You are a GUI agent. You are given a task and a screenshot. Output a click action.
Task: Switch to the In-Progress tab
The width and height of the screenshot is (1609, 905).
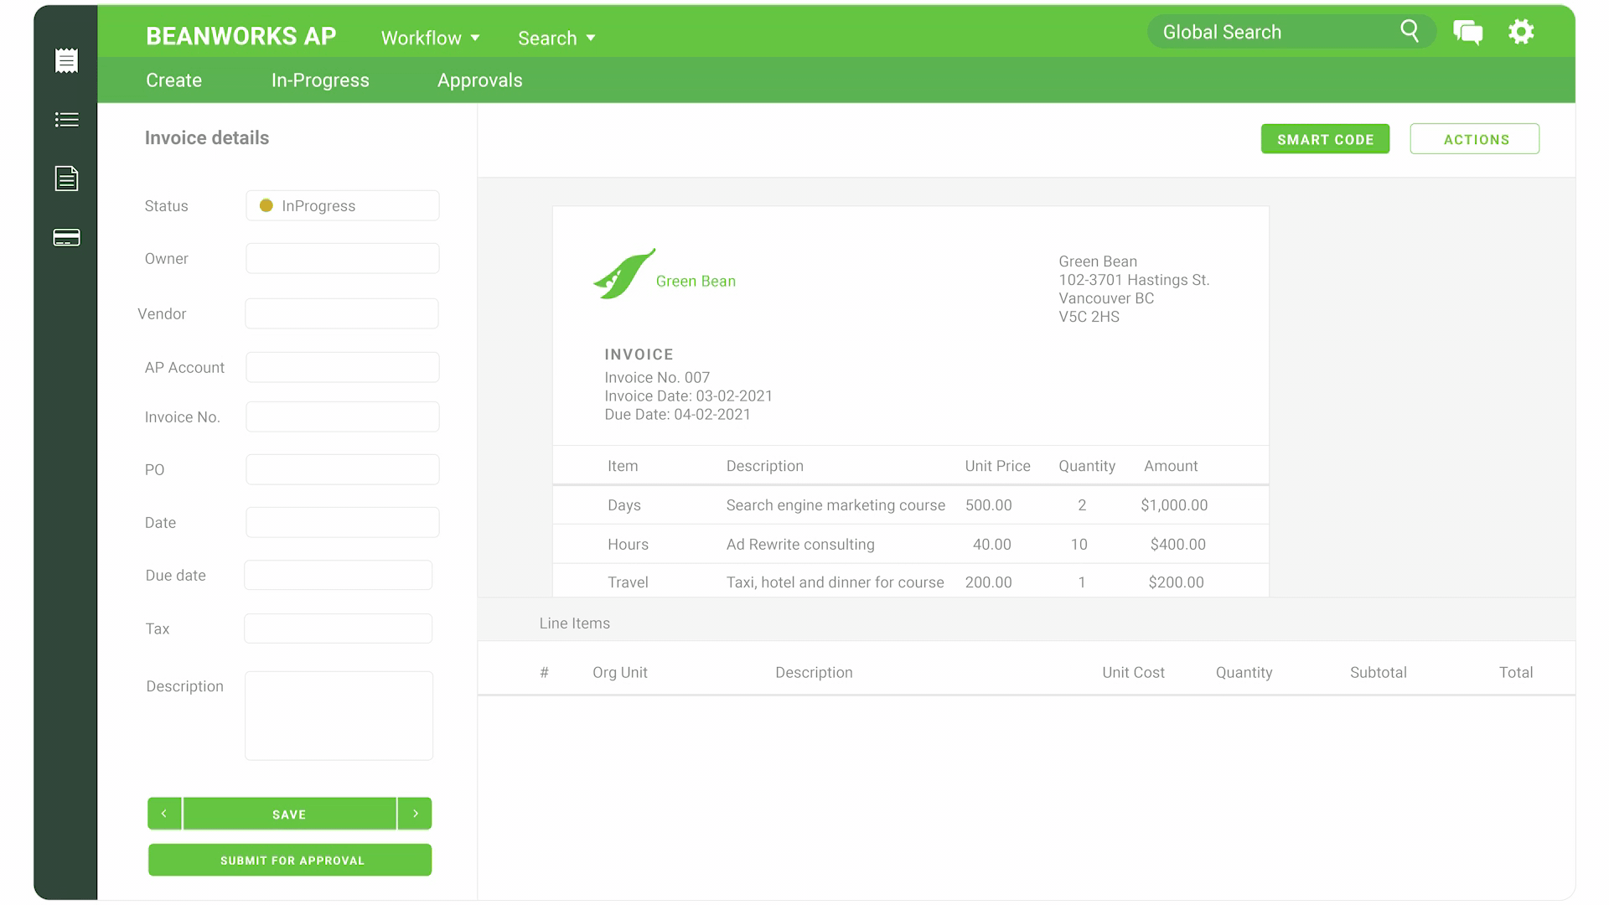tap(320, 80)
